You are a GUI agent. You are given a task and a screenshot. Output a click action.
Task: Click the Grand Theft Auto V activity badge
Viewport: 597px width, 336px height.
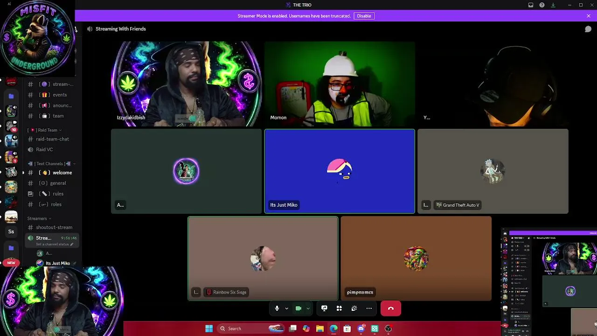click(x=458, y=205)
